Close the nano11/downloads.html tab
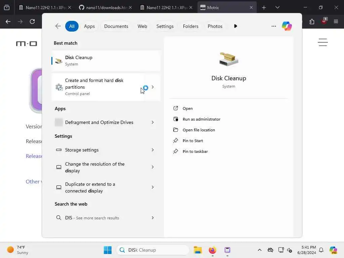Image resolution: width=344 pixels, height=258 pixels. (x=130, y=7)
